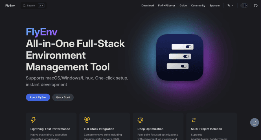This screenshot has width=261, height=140.
Task: Open the Guide section
Action: click(x=183, y=6)
